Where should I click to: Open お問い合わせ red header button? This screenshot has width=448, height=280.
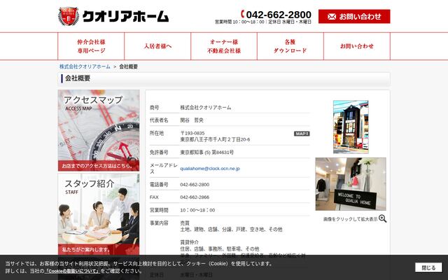354,17
